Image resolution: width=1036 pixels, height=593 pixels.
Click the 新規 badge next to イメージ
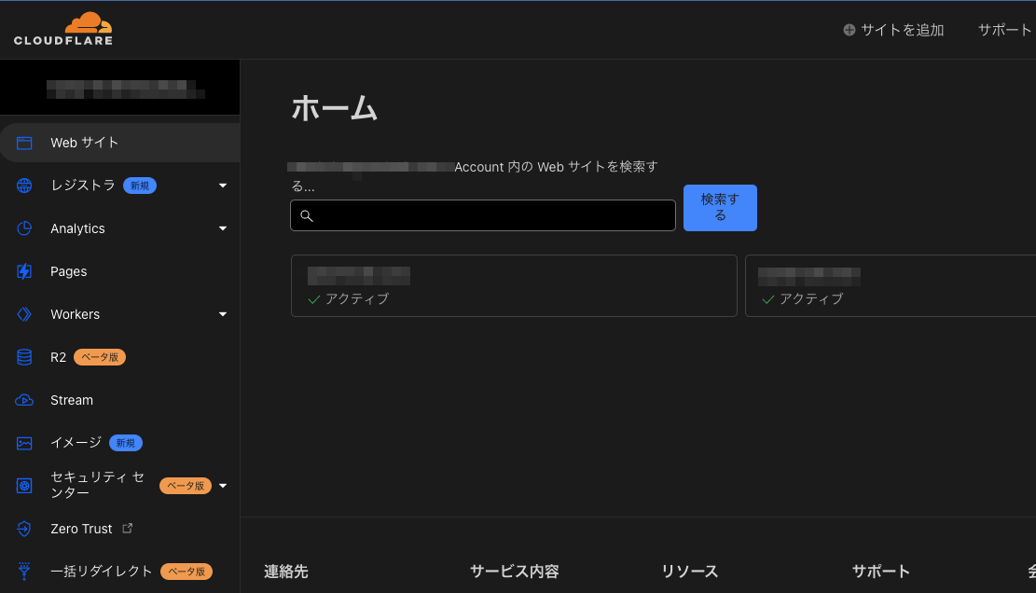coord(126,443)
